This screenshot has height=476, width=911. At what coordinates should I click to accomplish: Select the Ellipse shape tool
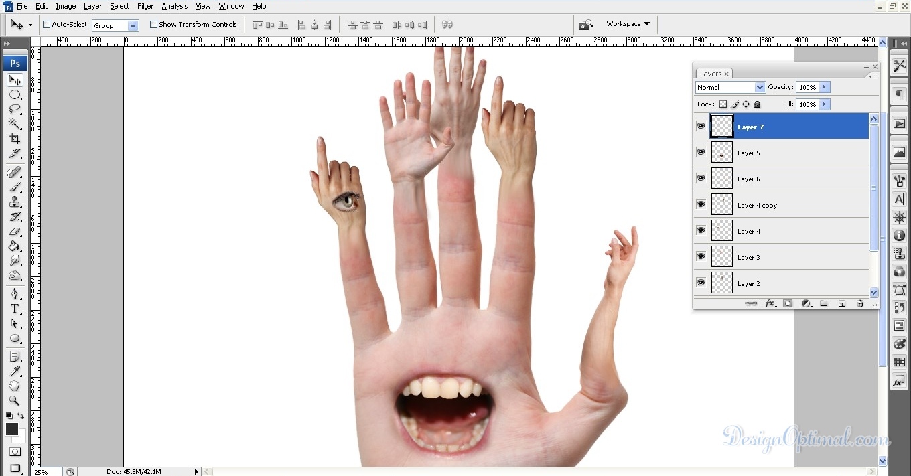click(x=15, y=338)
